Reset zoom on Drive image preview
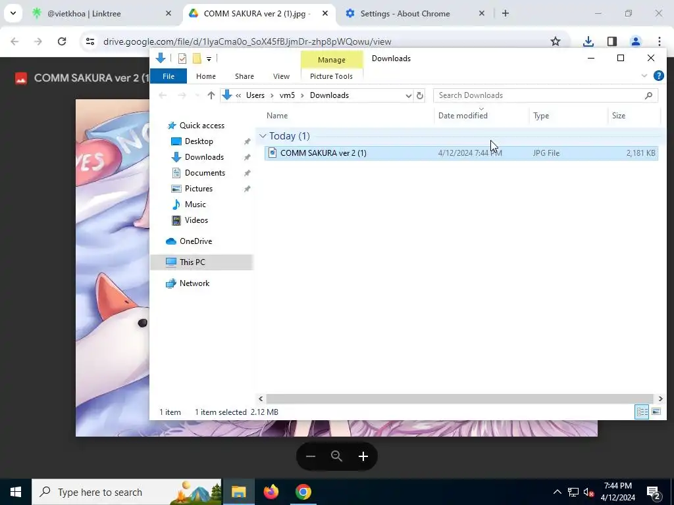This screenshot has height=505, width=674. [336, 456]
